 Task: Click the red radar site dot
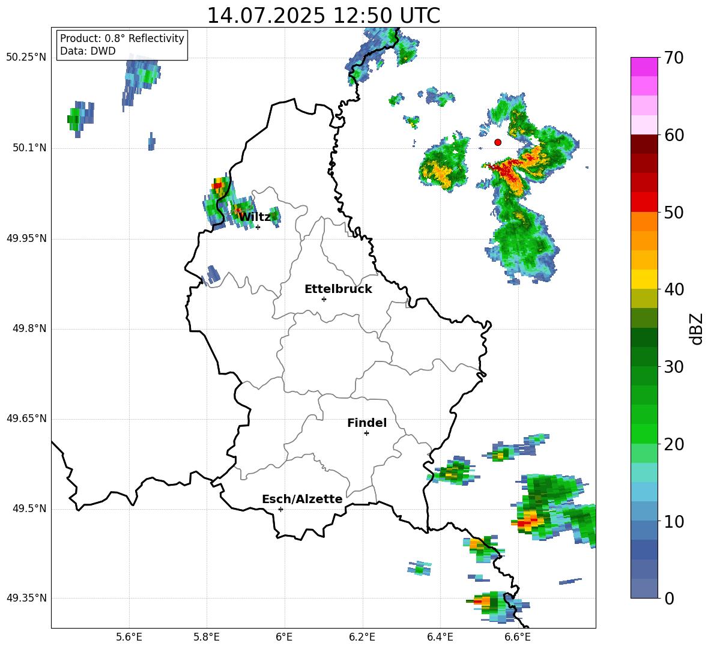coord(498,142)
